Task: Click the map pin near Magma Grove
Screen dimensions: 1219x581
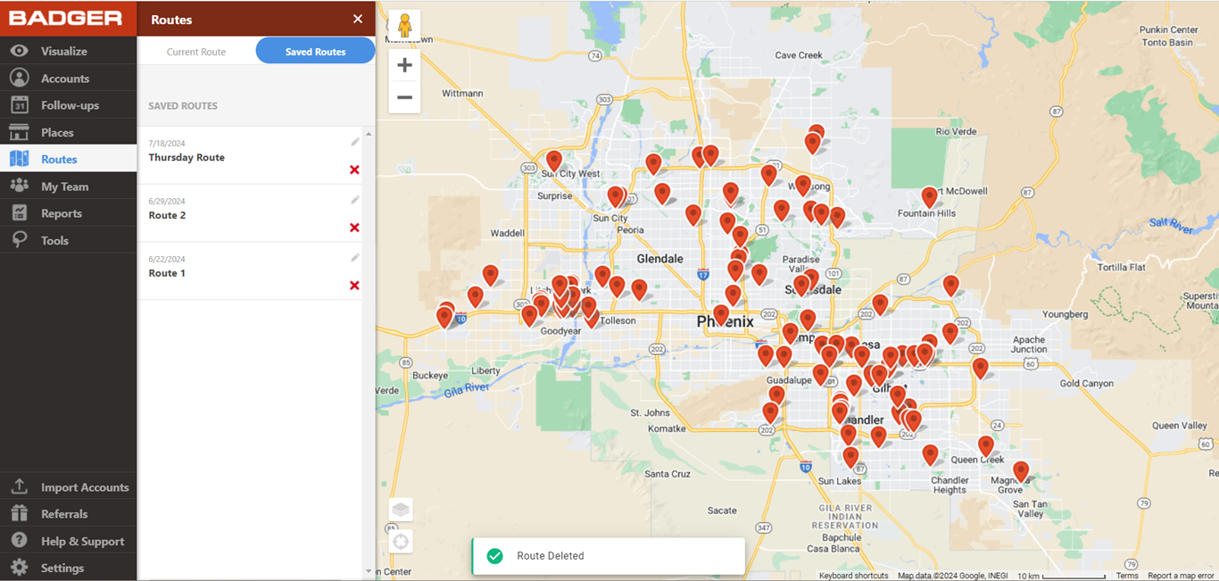Action: tap(1021, 472)
